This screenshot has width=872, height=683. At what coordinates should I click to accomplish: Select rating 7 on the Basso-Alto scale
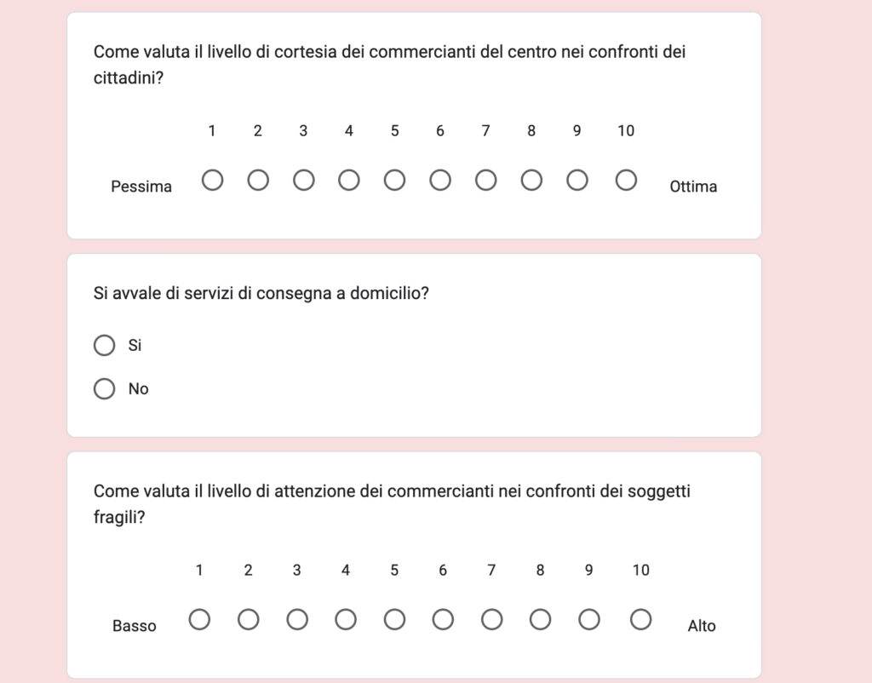491,620
